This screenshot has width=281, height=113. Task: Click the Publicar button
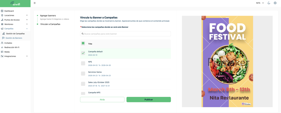click(x=148, y=100)
